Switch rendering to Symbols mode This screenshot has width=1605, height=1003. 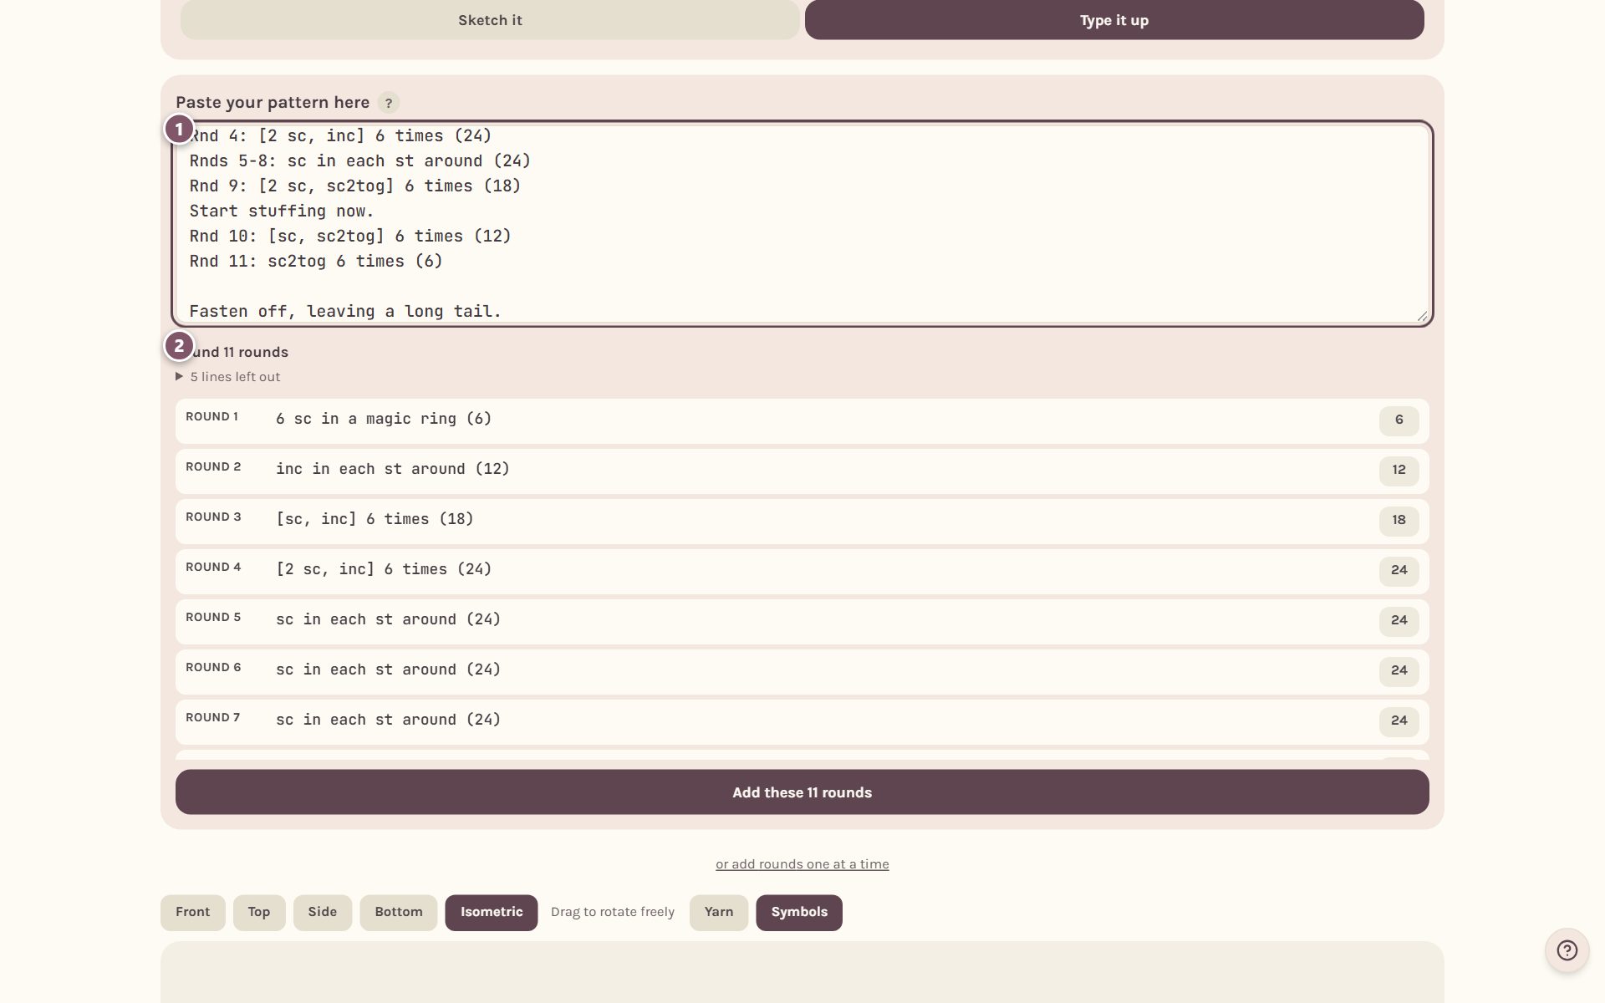[x=799, y=912]
